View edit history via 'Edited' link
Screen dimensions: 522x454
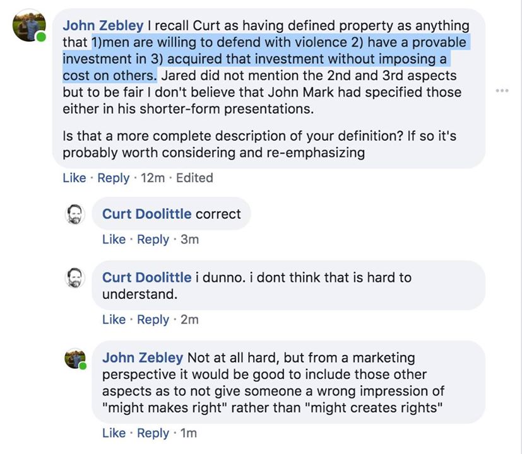click(194, 178)
